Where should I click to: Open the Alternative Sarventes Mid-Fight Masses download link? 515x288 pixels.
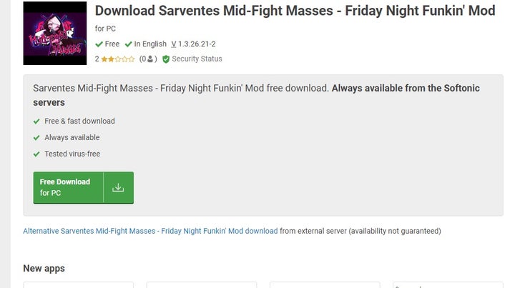(150, 232)
